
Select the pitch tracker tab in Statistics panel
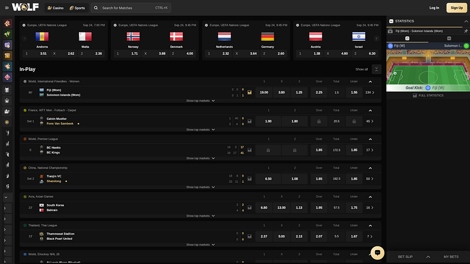[x=407, y=38]
